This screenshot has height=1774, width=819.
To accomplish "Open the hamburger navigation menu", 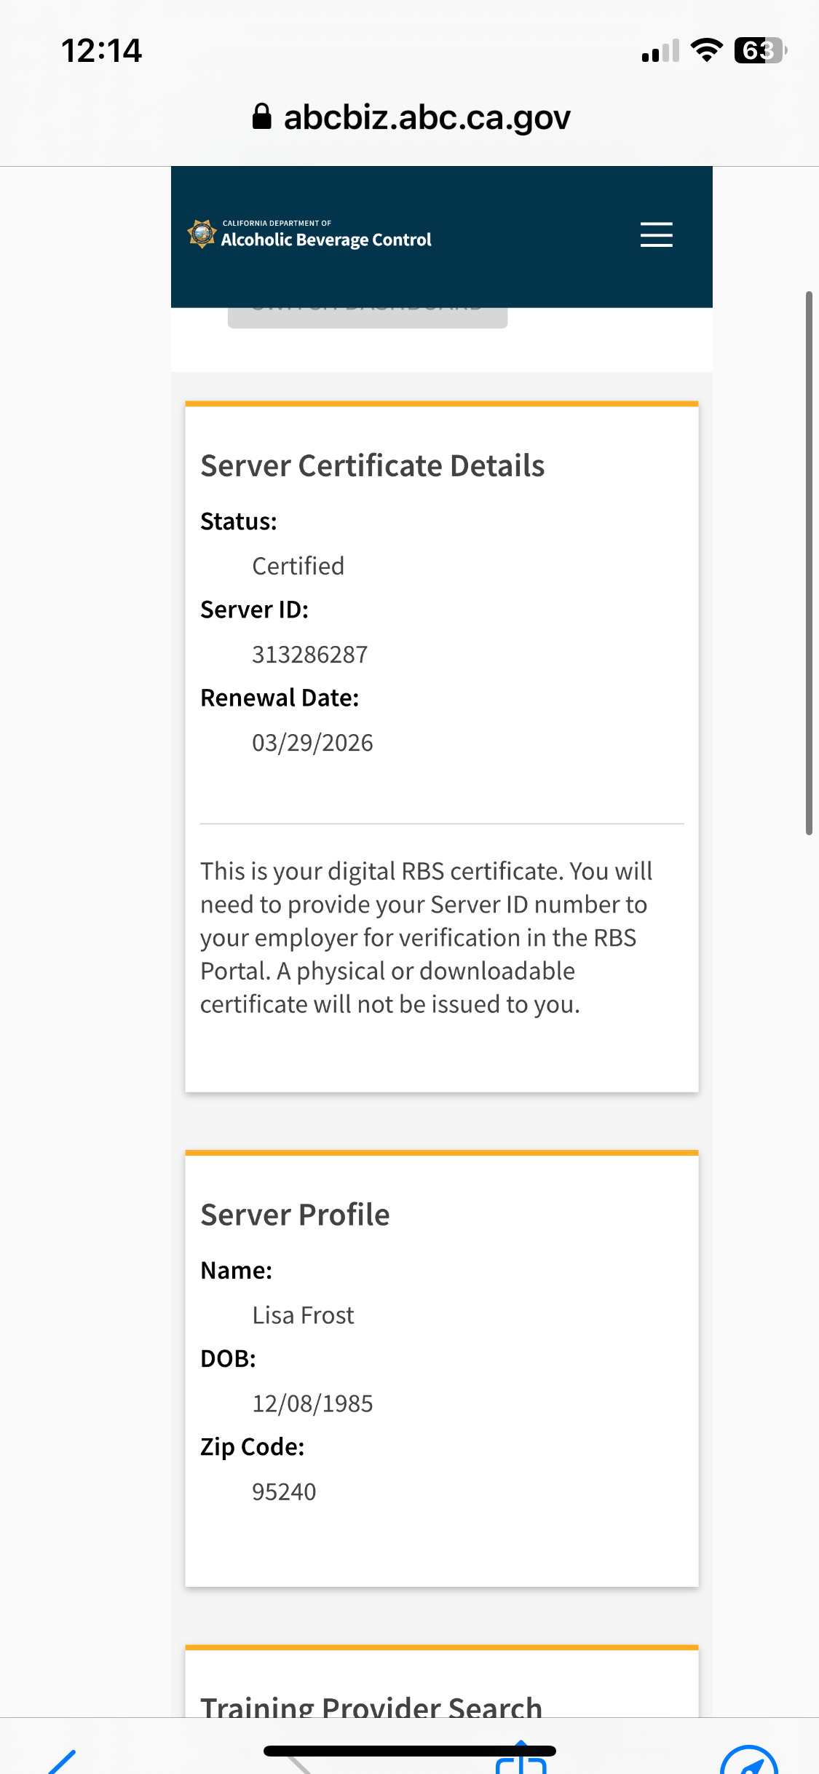I will (656, 234).
